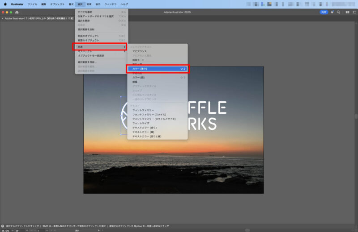Open the notifications bell icon
358x232 pixels.
pos(332,12)
